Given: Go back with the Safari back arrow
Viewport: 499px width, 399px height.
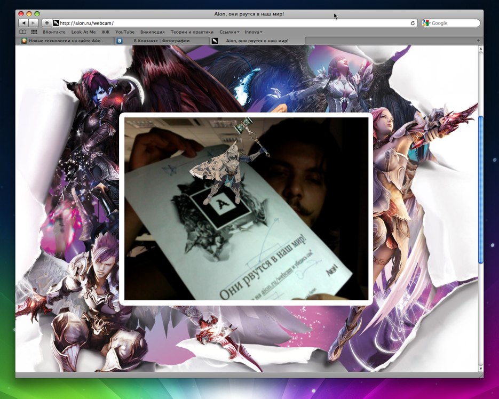Looking at the screenshot, I should tap(24, 23).
